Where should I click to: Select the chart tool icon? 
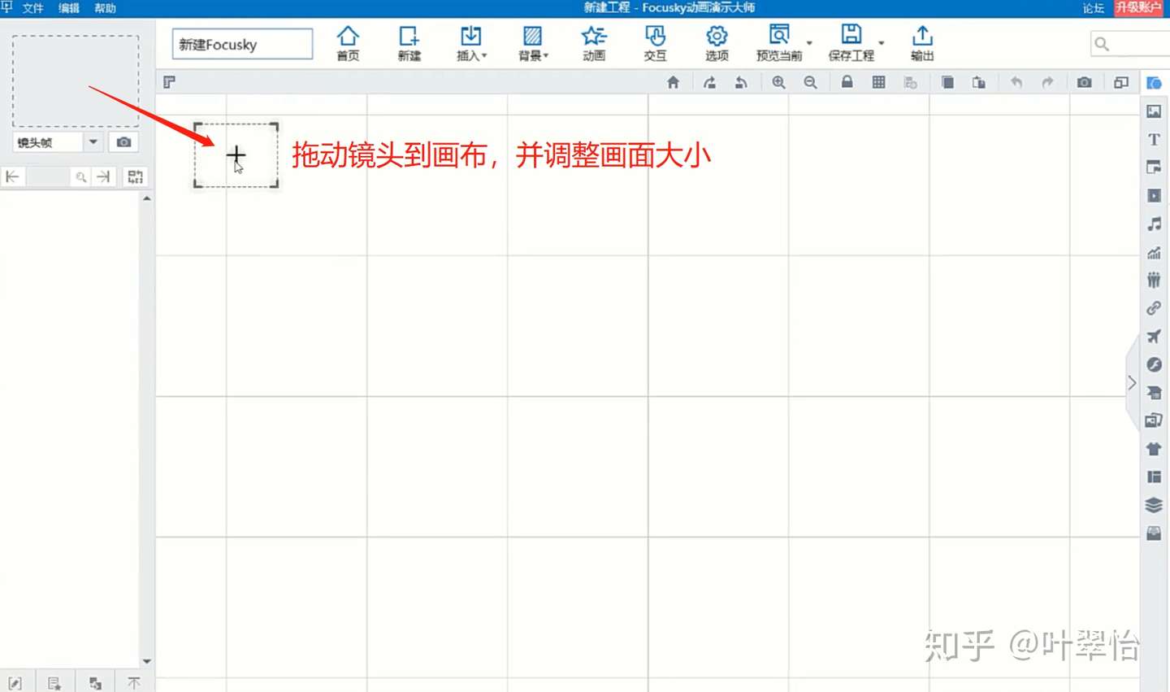coord(1154,252)
